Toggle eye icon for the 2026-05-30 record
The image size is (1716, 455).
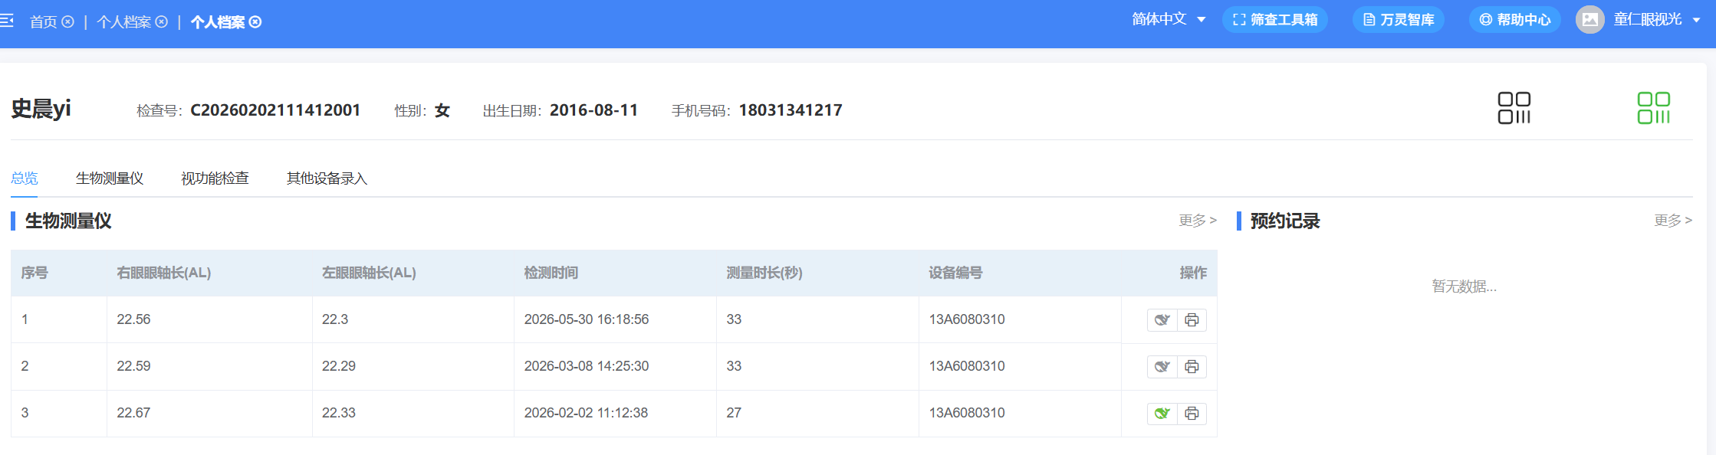point(1162,320)
